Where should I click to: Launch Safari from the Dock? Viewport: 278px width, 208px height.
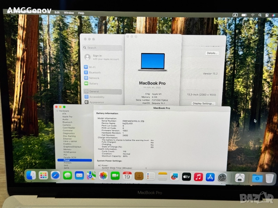(55, 175)
